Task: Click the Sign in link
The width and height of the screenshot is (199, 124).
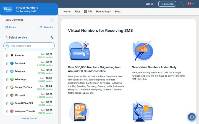Action: [149, 4]
